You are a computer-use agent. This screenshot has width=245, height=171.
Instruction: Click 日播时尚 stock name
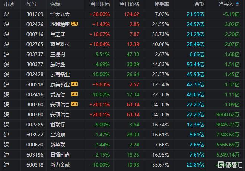pyautogui.click(x=60, y=155)
